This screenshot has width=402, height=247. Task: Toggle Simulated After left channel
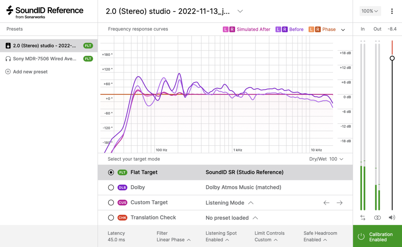[x=225, y=29]
